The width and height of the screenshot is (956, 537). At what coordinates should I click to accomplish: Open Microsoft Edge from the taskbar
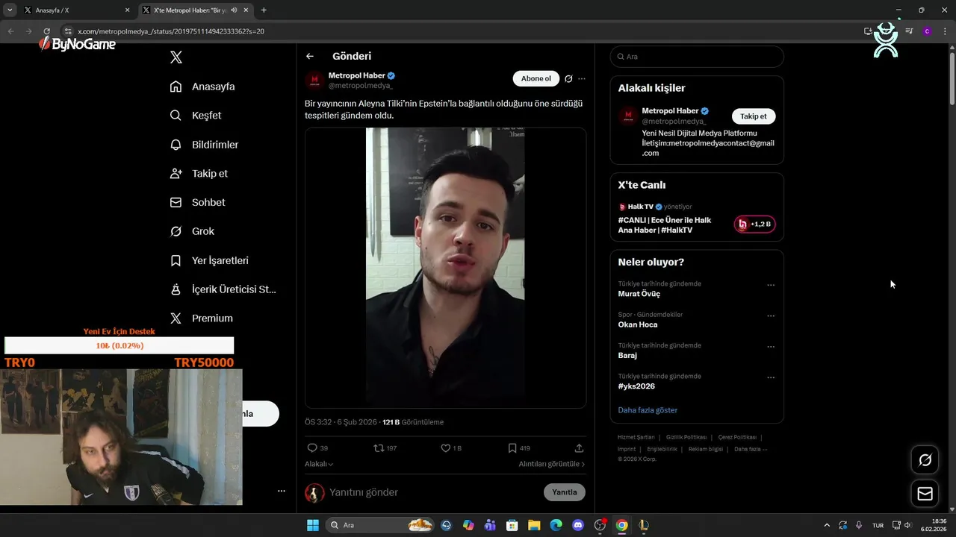coord(556,525)
